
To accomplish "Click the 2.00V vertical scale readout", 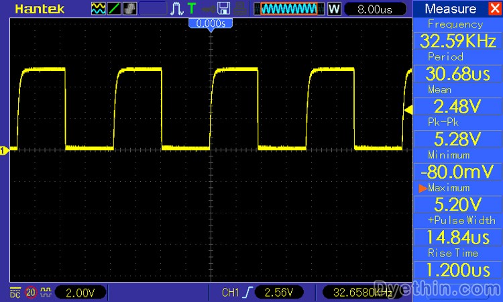I will pyautogui.click(x=80, y=293).
